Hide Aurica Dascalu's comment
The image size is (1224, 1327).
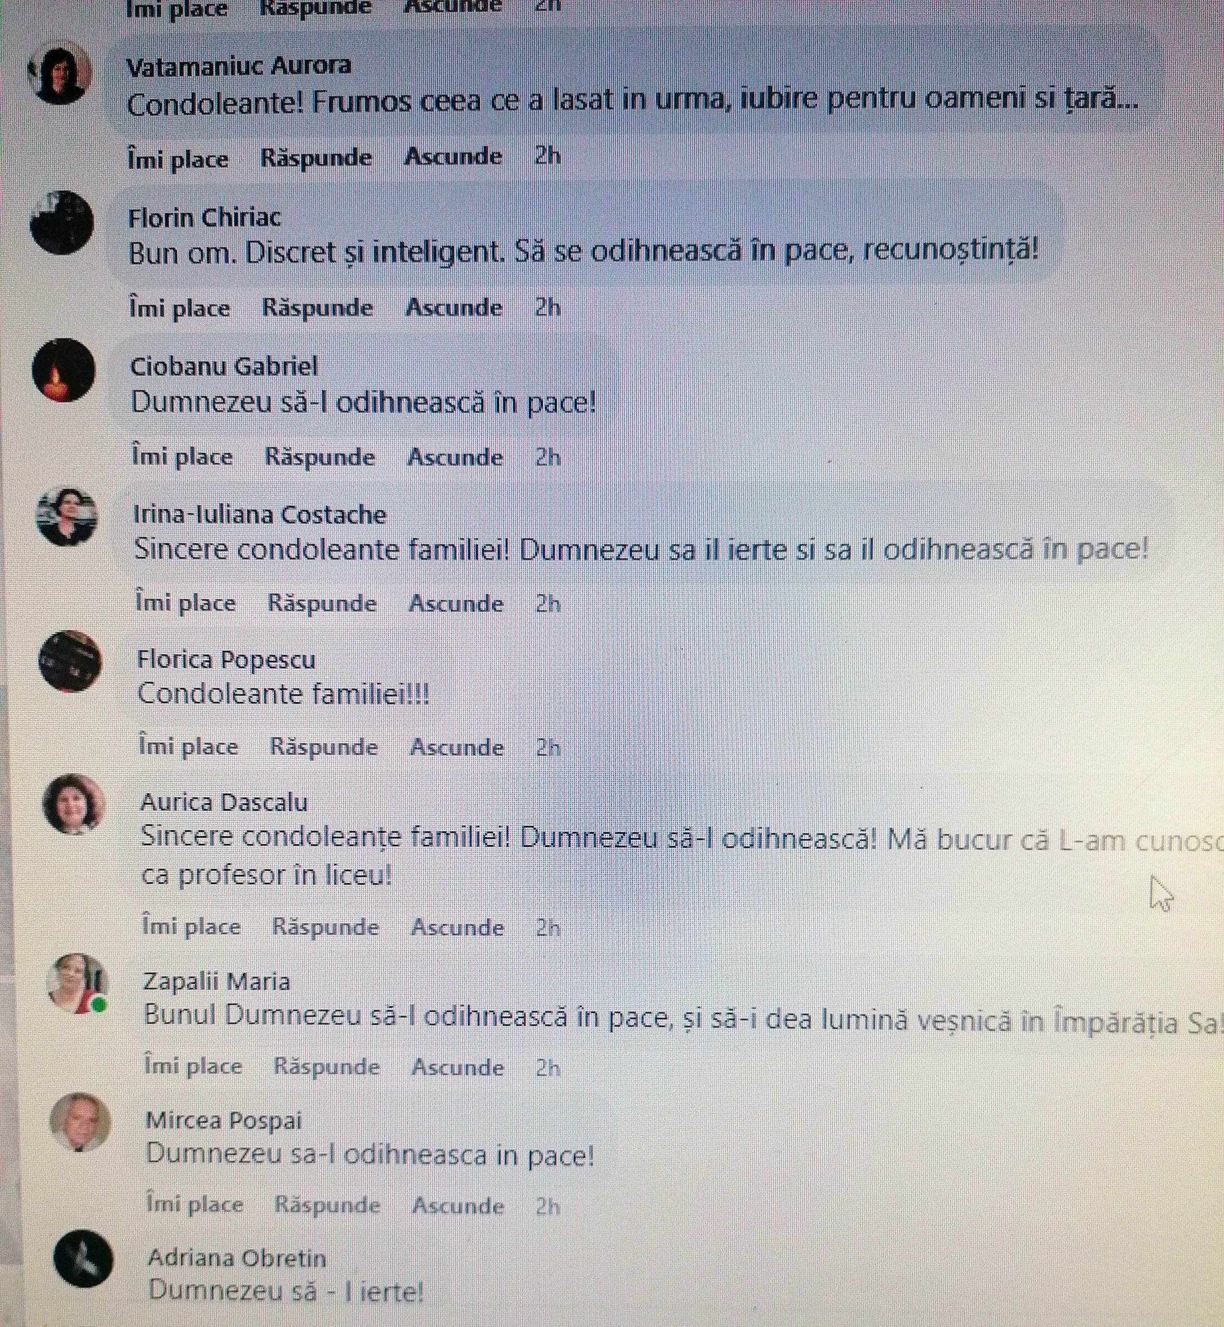pyautogui.click(x=458, y=927)
